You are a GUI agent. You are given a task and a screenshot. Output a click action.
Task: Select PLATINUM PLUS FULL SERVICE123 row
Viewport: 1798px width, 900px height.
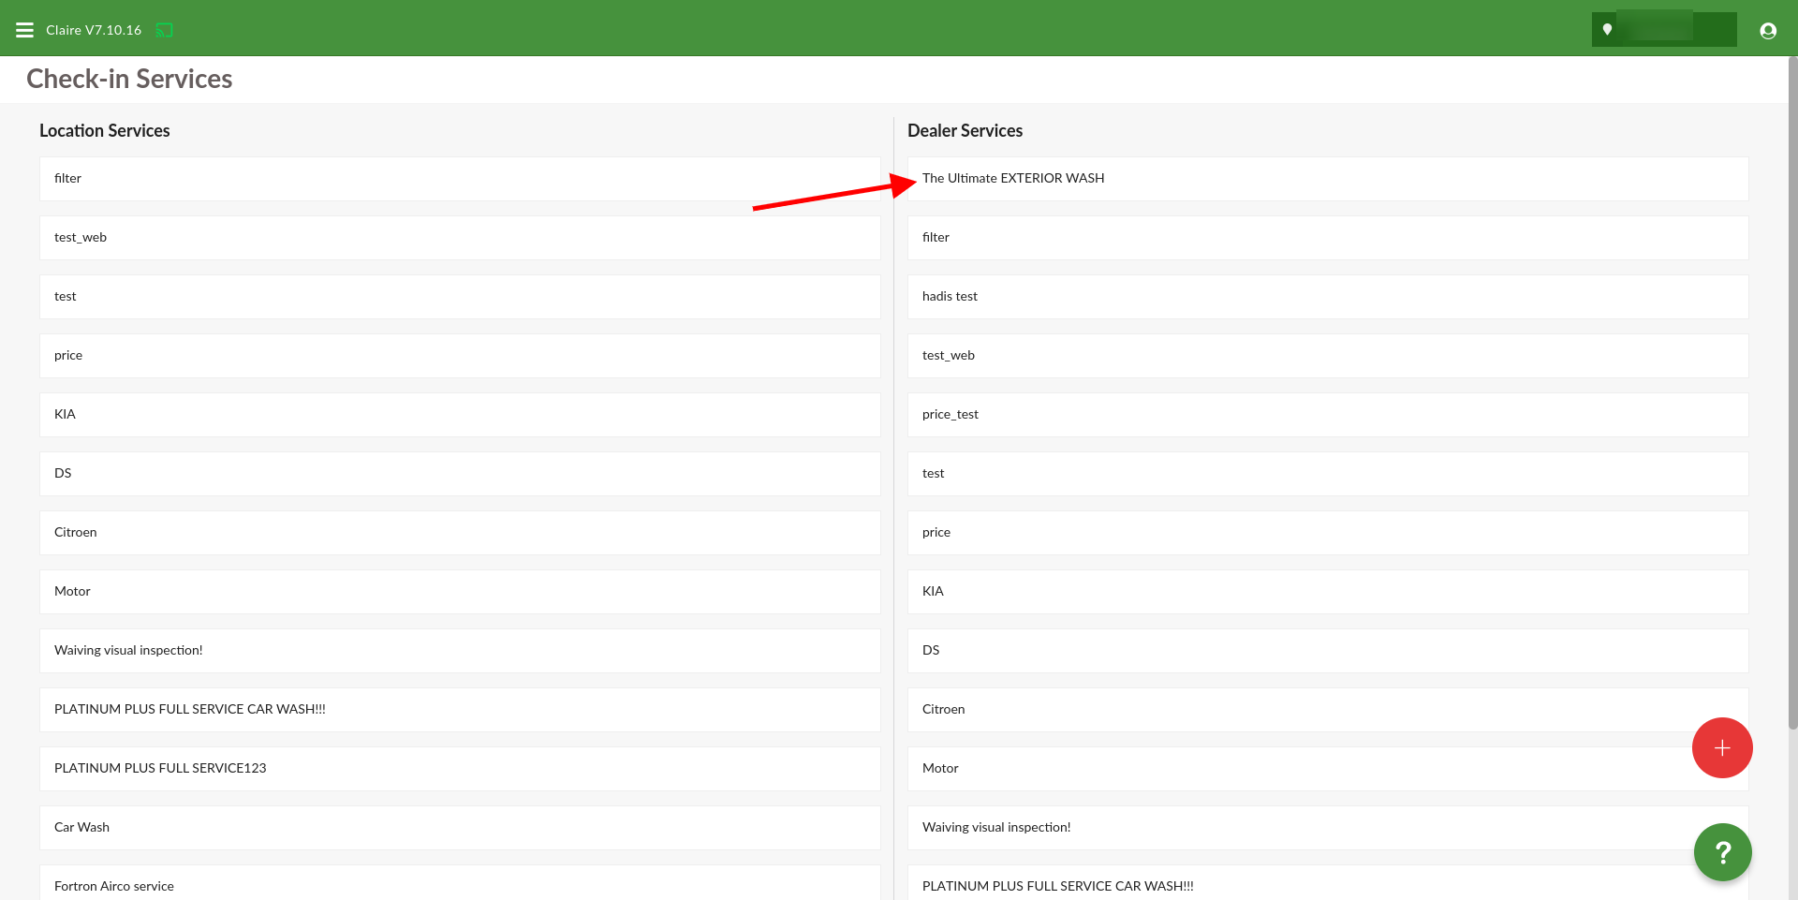459,769
